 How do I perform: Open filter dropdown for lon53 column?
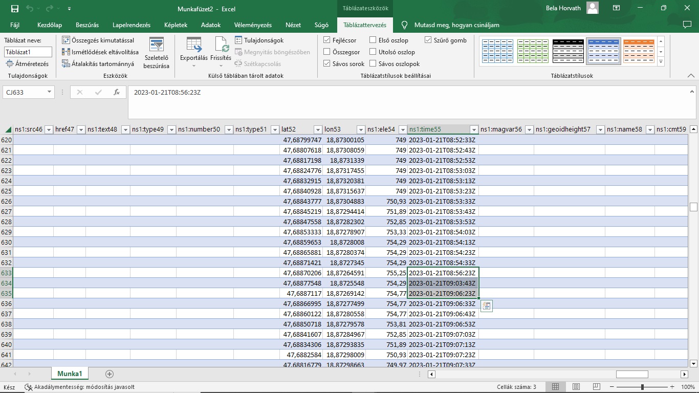[x=361, y=129]
